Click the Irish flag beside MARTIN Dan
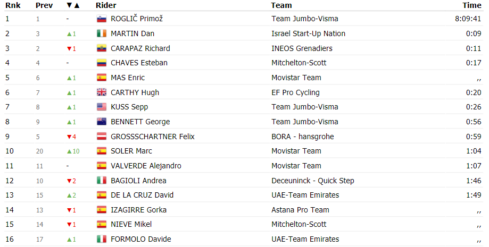The height and width of the screenshot is (247, 489). [x=102, y=33]
